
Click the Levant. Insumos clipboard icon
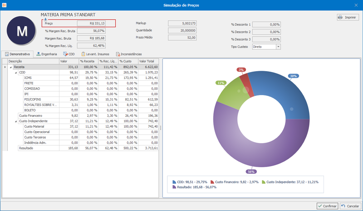pos(83,54)
